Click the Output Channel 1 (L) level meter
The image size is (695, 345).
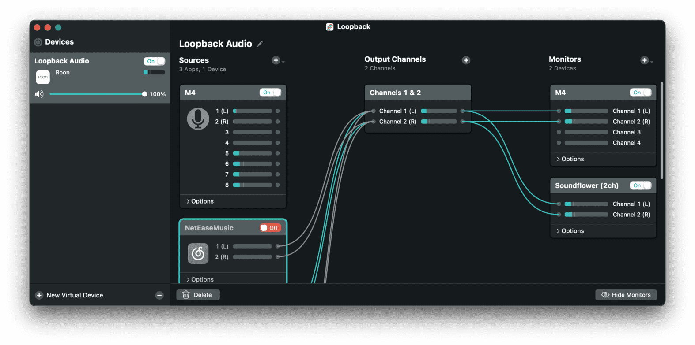(439, 111)
